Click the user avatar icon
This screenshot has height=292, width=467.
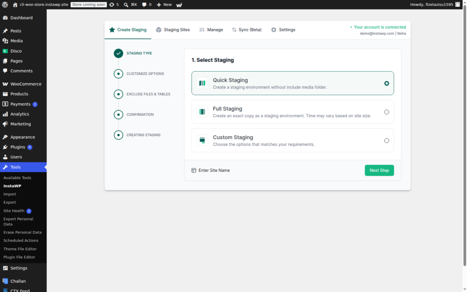pyautogui.click(x=458, y=5)
